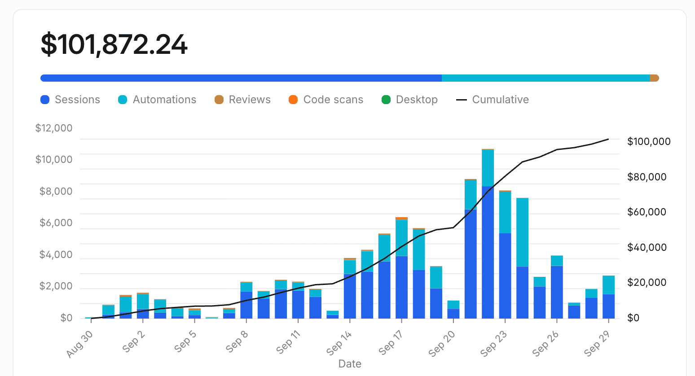Click the tallest bar, for Sep 22
This screenshot has width=695, height=376.
point(488,234)
